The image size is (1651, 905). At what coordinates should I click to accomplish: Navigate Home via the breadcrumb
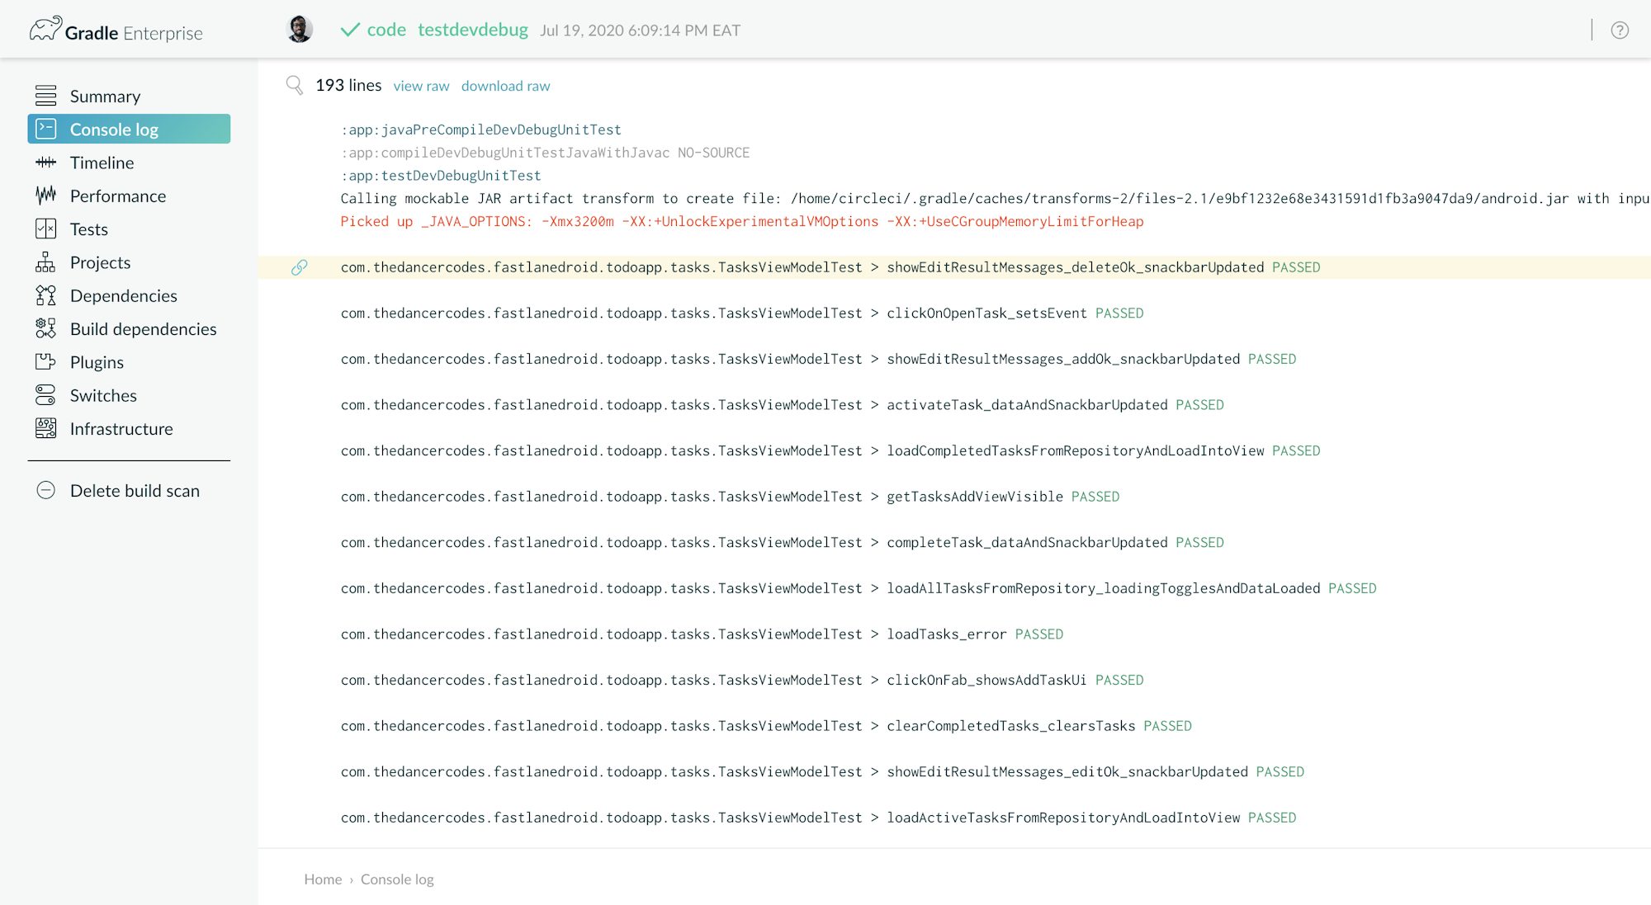tap(322, 879)
